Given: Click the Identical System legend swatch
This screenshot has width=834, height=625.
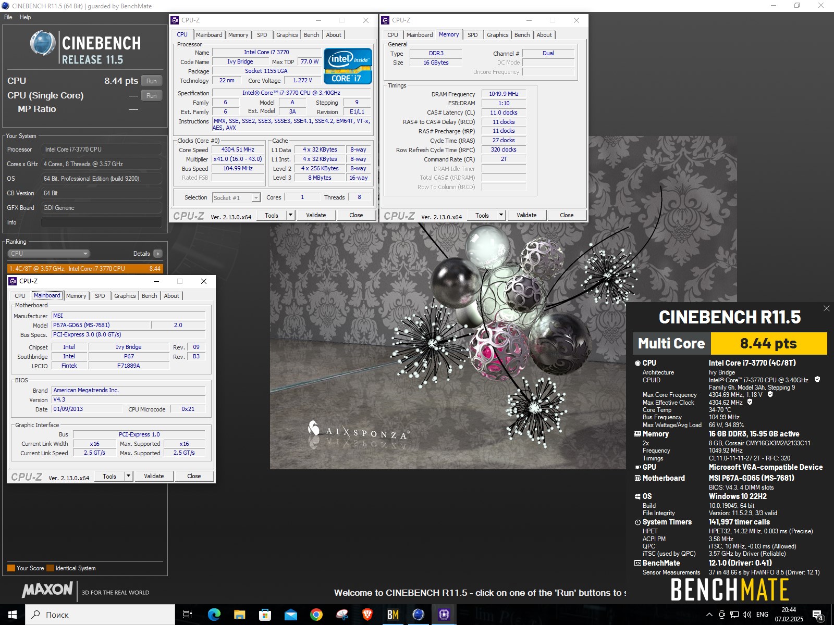Looking at the screenshot, I should (50, 568).
